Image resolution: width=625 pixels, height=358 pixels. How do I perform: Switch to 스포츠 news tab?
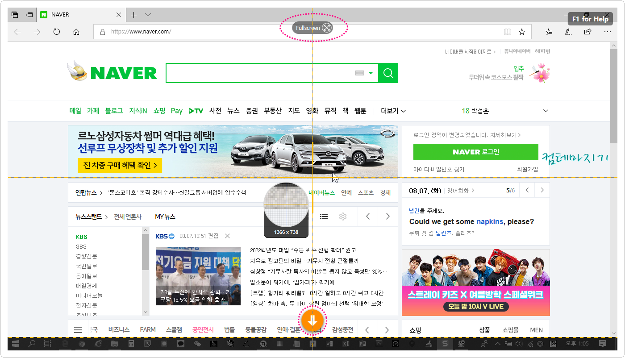(366, 193)
